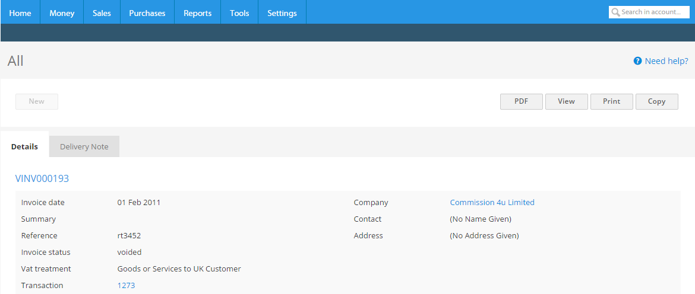The width and height of the screenshot is (695, 294).
Task: Open transaction 1273 link
Action: 126,285
